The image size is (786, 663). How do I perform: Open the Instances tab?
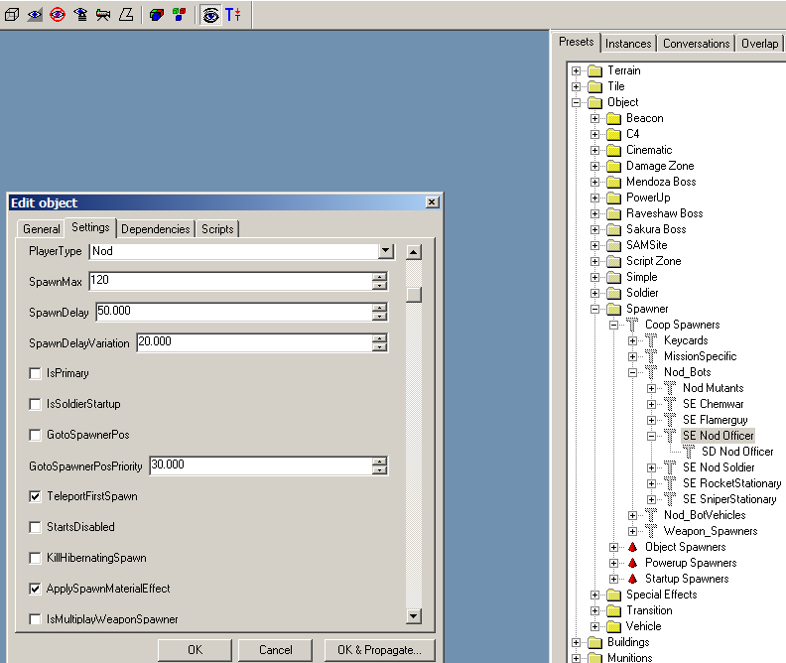tap(628, 44)
